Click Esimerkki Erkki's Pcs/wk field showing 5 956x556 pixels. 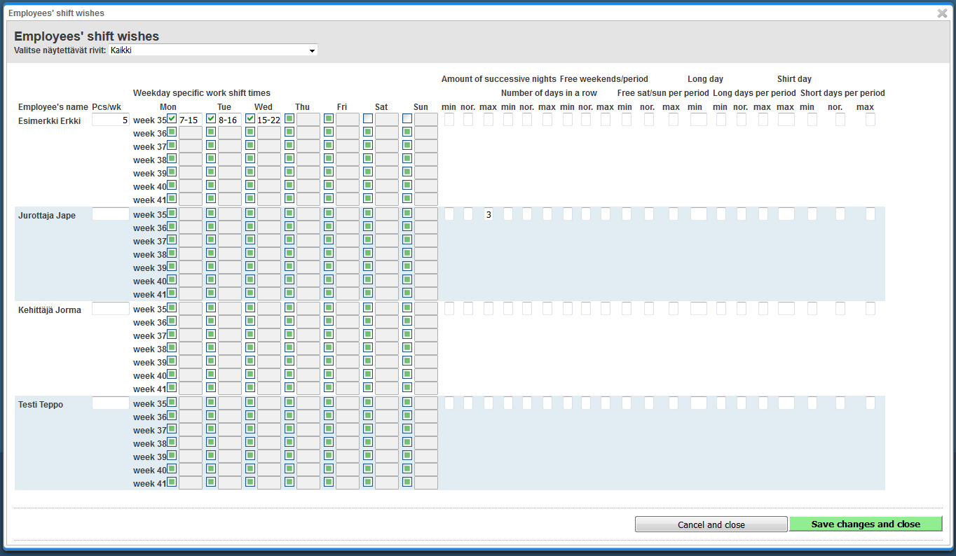pyautogui.click(x=111, y=120)
